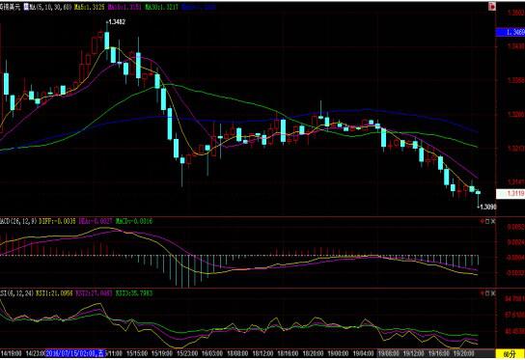525x360 pixels.
Task: Click the blue MA60 value label
Action: [199, 7]
